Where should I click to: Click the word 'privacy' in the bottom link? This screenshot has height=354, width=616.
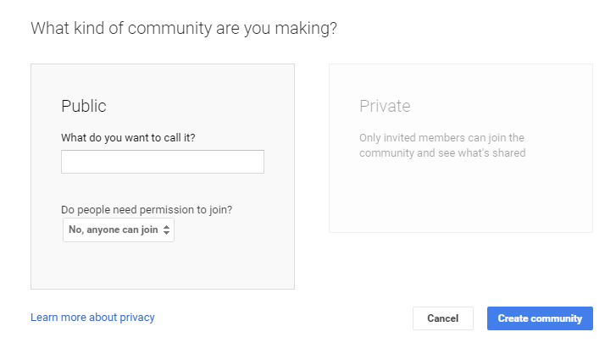click(136, 318)
